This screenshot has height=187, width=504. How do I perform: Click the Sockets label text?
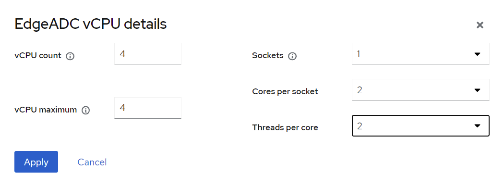coord(268,55)
